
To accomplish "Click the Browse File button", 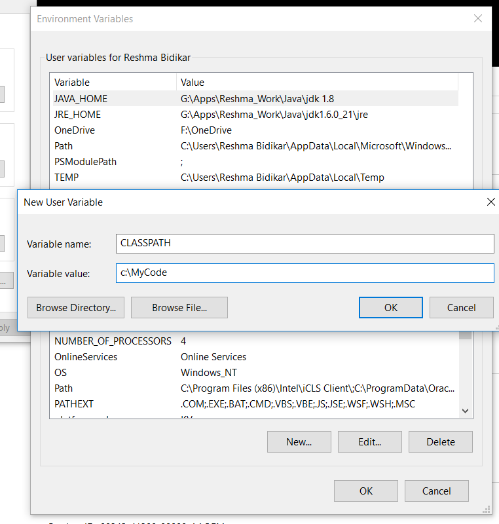I will [x=179, y=307].
